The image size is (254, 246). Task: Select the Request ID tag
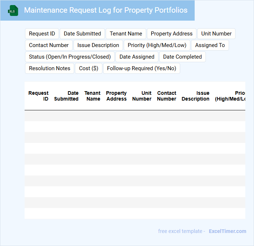point(42,34)
